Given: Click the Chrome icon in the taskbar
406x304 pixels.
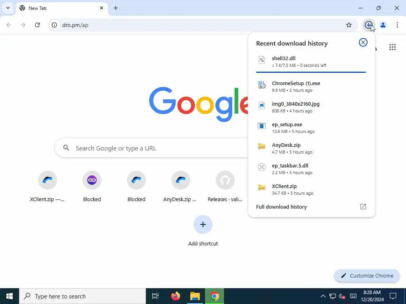Looking at the screenshot, I should tap(214, 296).
